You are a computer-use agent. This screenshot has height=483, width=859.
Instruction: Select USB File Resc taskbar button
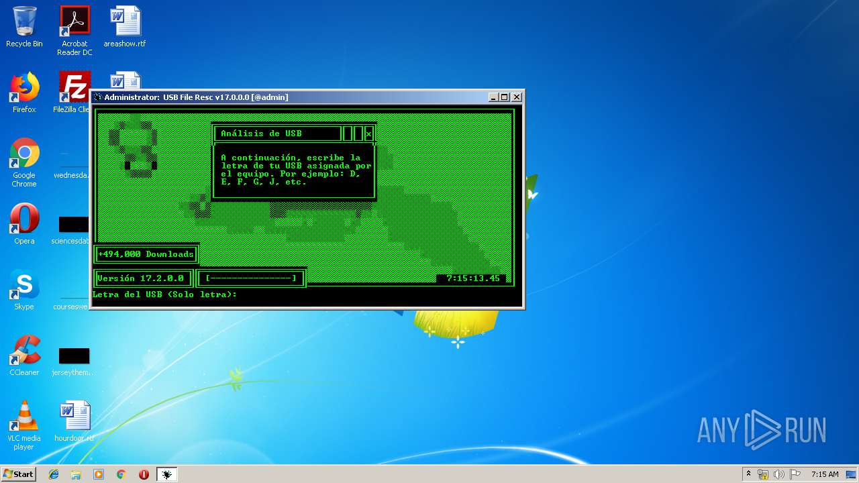[166, 474]
